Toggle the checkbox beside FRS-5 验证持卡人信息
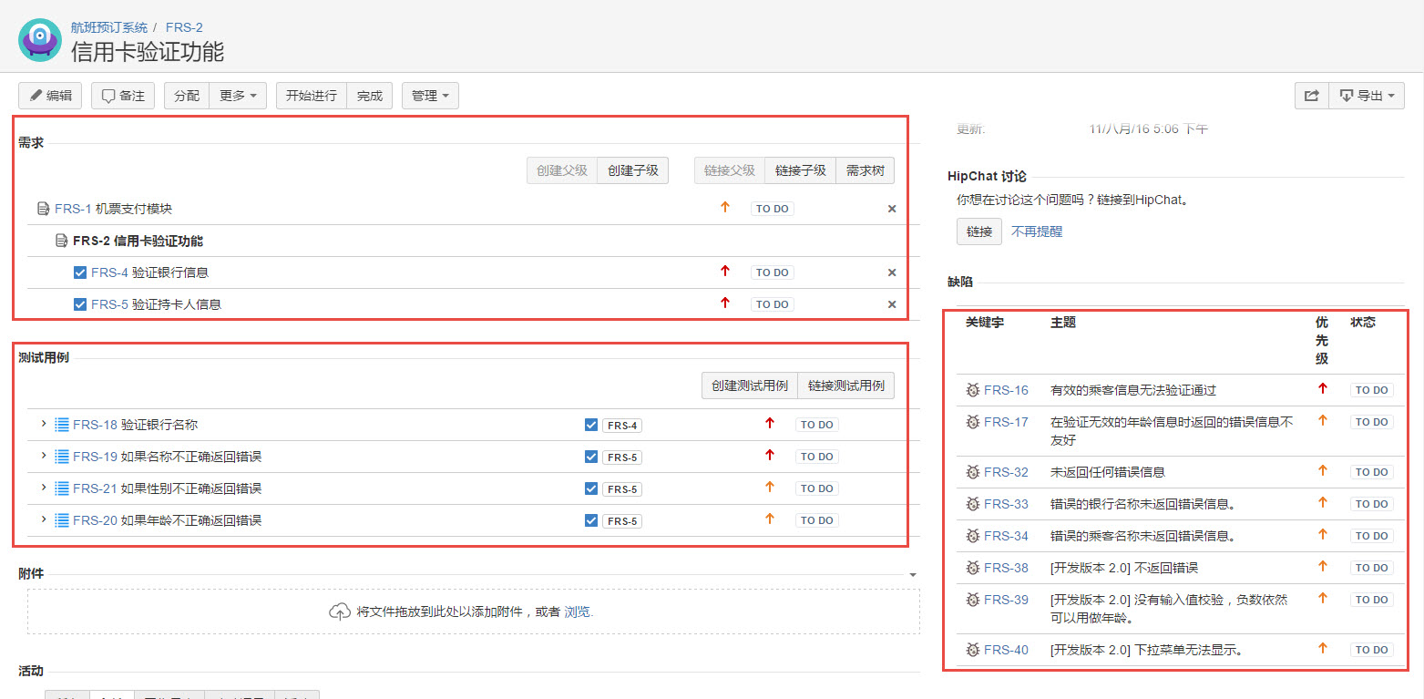This screenshot has height=699, width=1424. point(80,304)
